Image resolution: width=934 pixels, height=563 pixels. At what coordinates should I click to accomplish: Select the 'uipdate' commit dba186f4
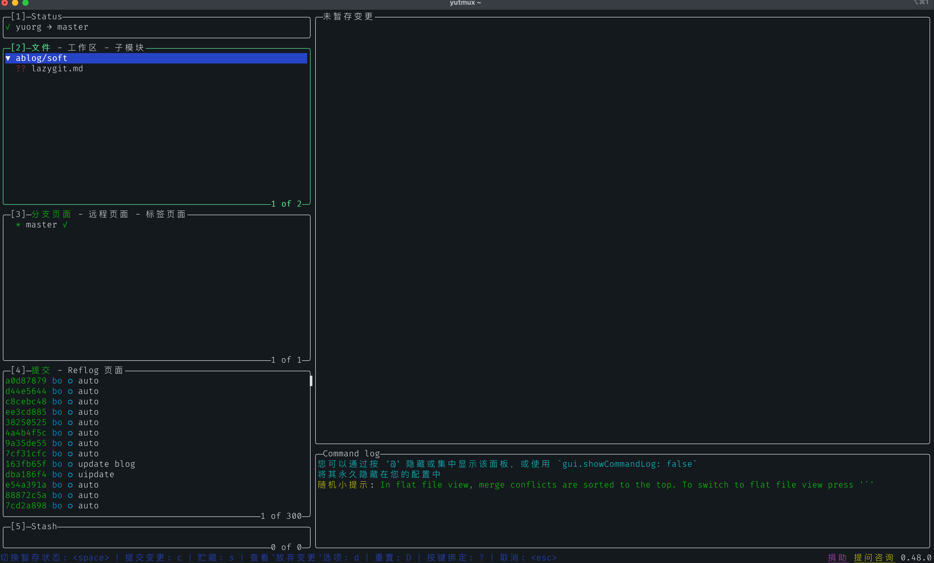tap(156, 474)
